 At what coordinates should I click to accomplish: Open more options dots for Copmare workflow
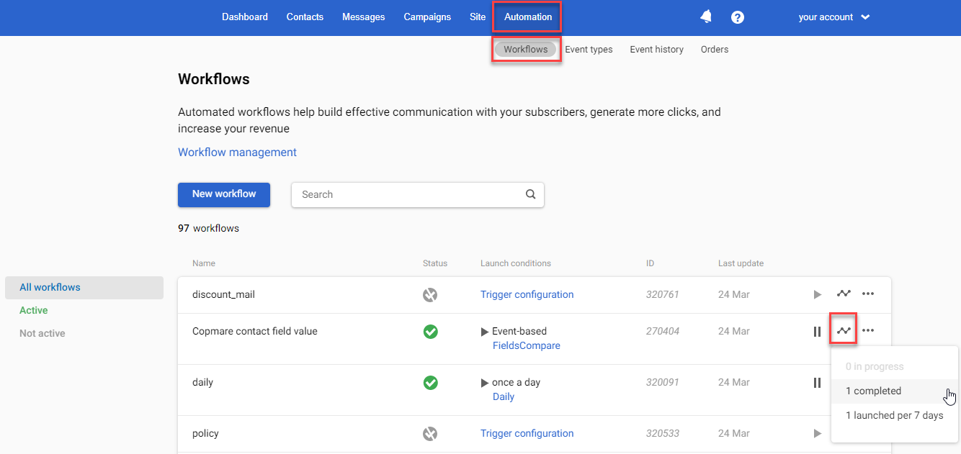tap(868, 330)
